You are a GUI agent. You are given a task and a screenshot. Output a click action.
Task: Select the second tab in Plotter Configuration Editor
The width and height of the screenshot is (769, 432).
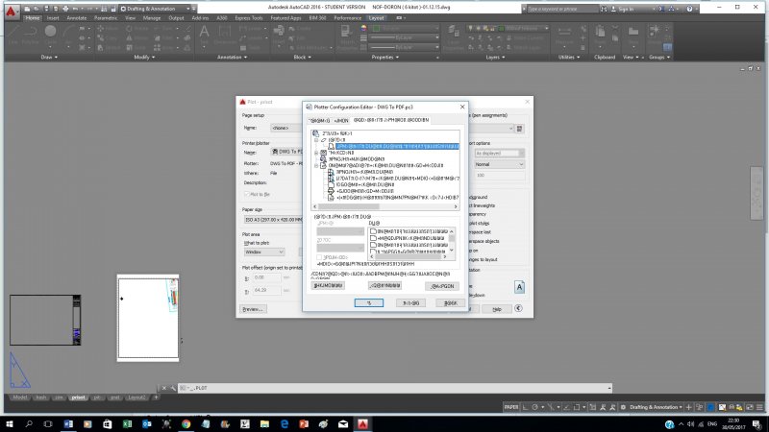341,121
